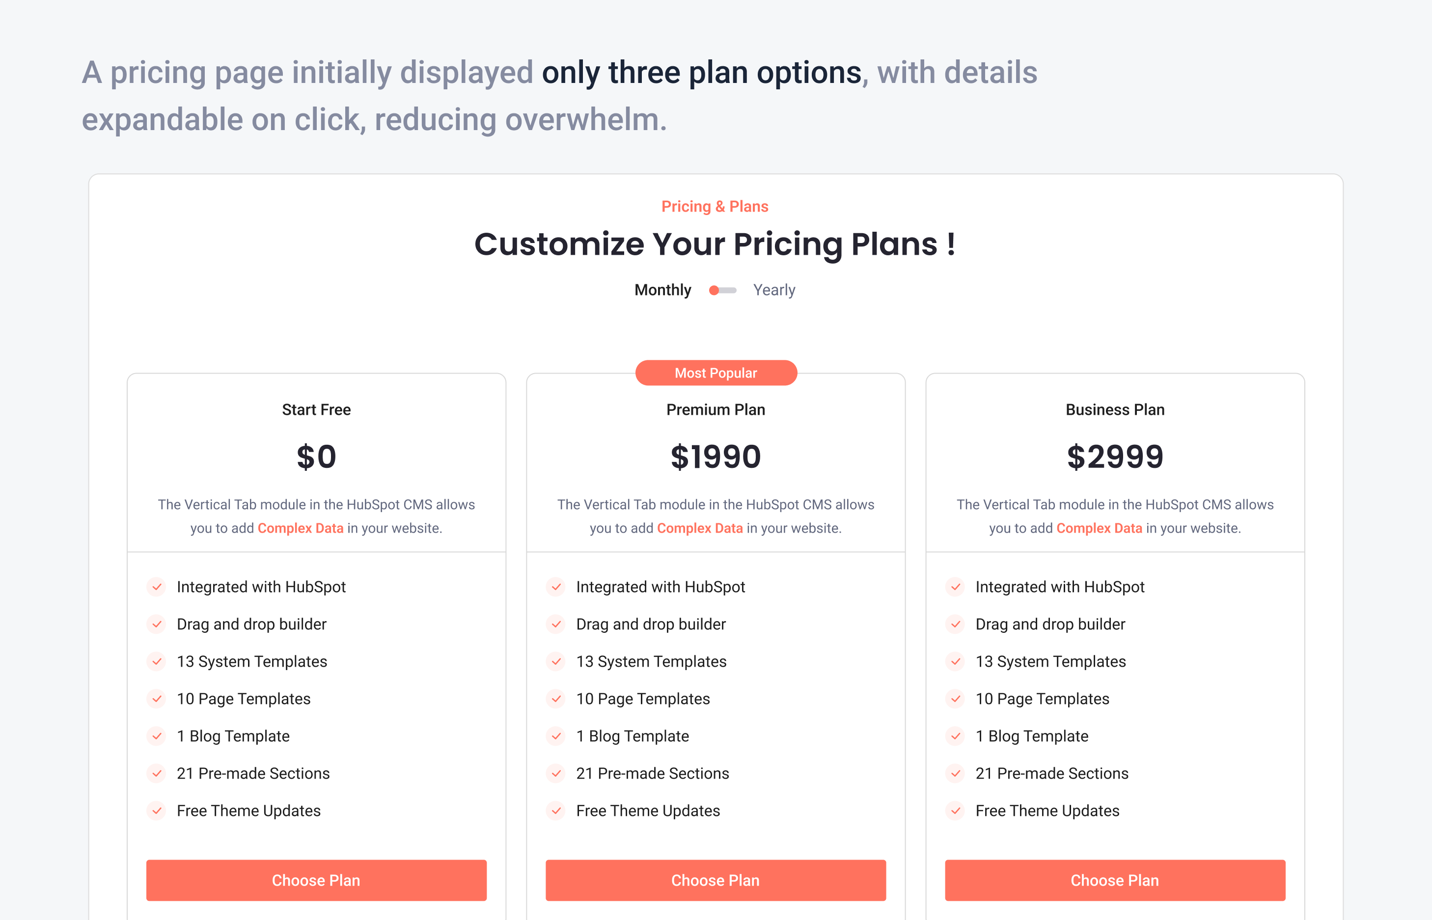
Task: Select the Yearly billing label
Action: tap(773, 290)
